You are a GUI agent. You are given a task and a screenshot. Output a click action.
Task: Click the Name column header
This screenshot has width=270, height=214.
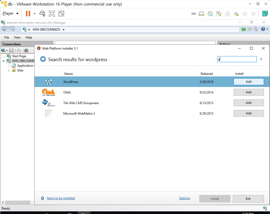click(69, 74)
